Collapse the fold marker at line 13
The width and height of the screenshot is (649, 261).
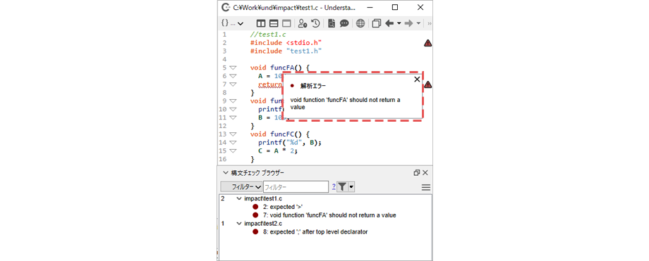233,134
